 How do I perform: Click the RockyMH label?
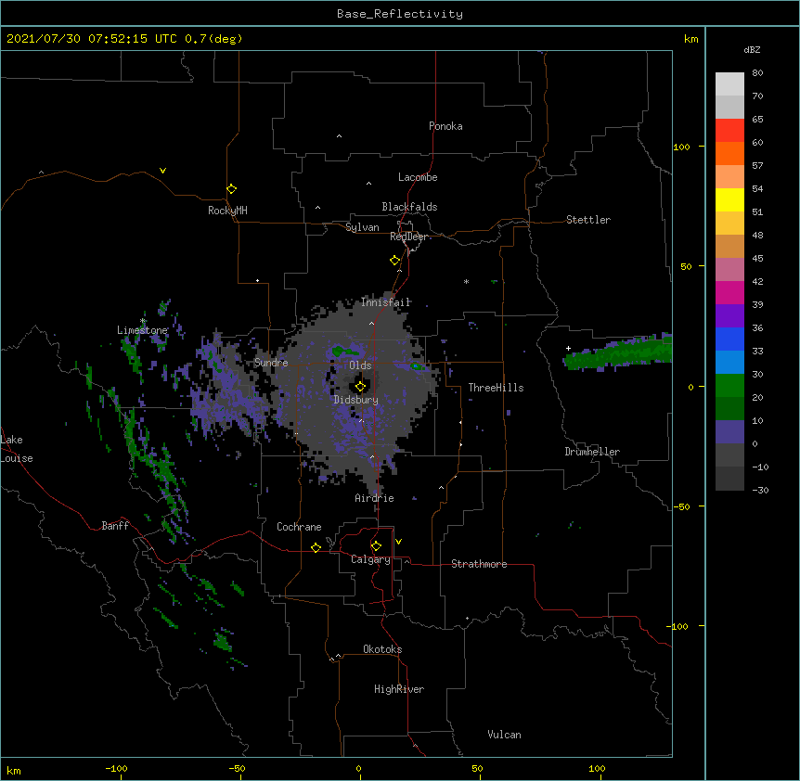(227, 211)
